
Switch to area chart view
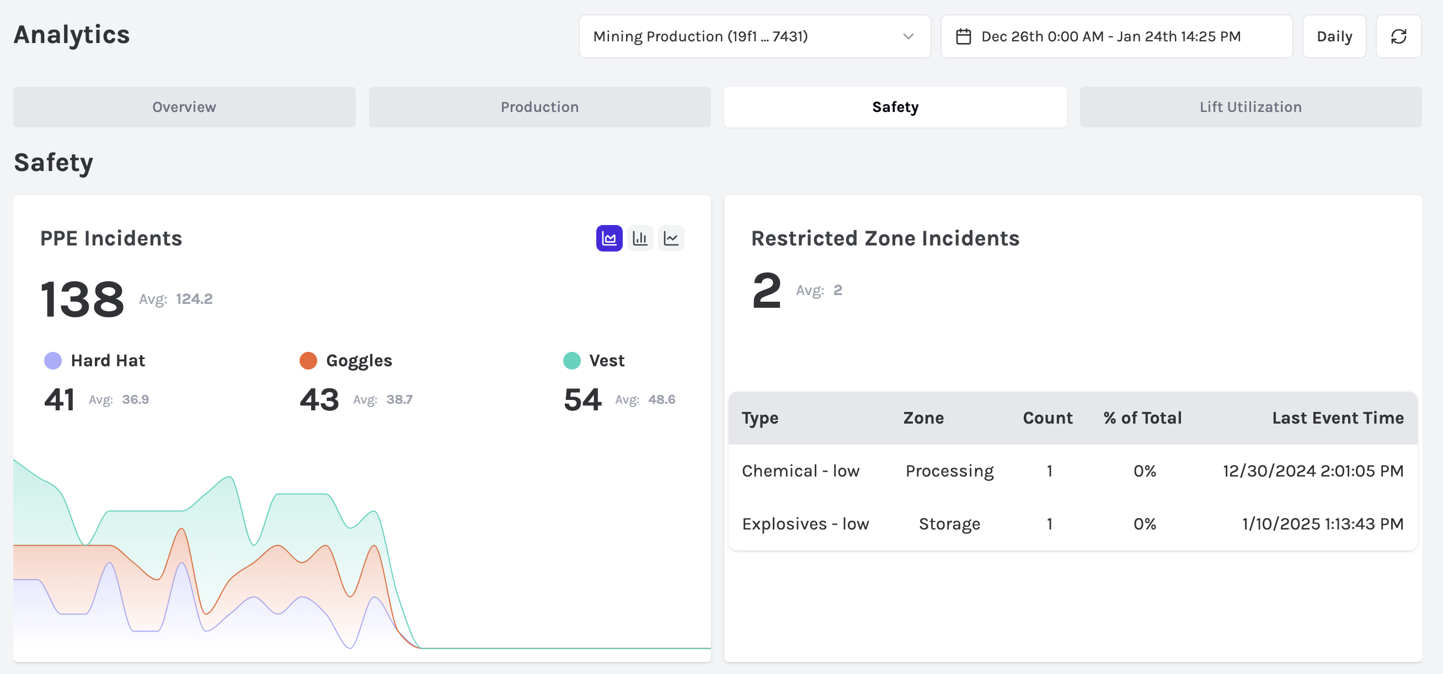tap(609, 239)
